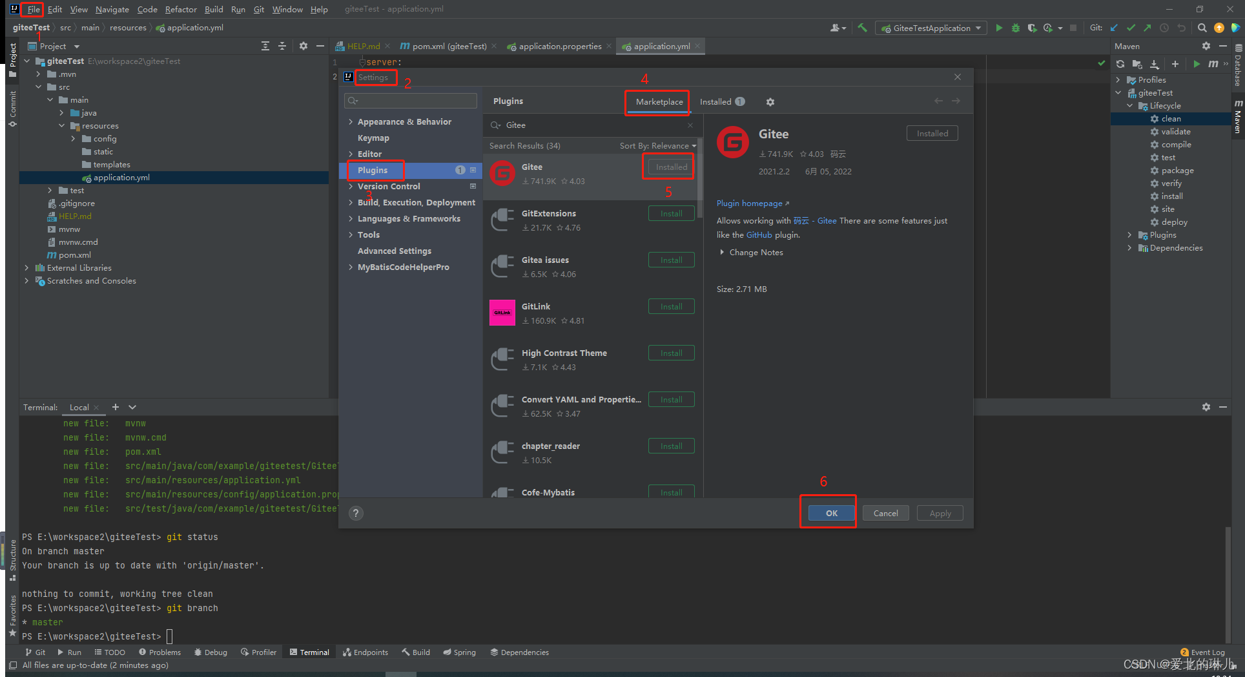
Task: Open GitHub plugin link in description
Action: (x=759, y=235)
